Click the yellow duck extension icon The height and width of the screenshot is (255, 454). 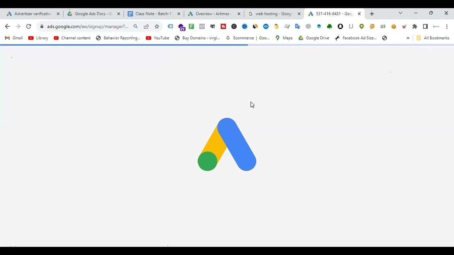276,27
